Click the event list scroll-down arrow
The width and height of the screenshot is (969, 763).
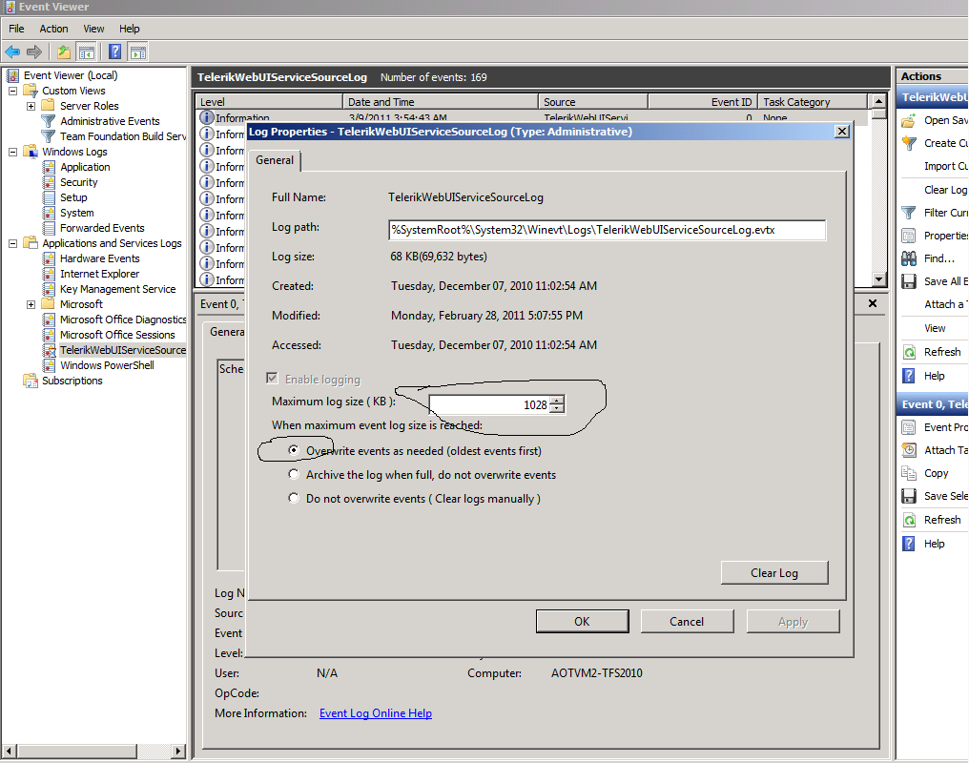[x=878, y=279]
